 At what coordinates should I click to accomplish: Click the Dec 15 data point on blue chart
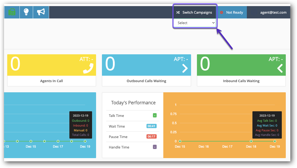[x=31, y=141]
